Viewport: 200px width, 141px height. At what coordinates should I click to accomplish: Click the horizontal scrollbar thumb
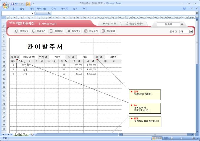[x=155, y=135]
